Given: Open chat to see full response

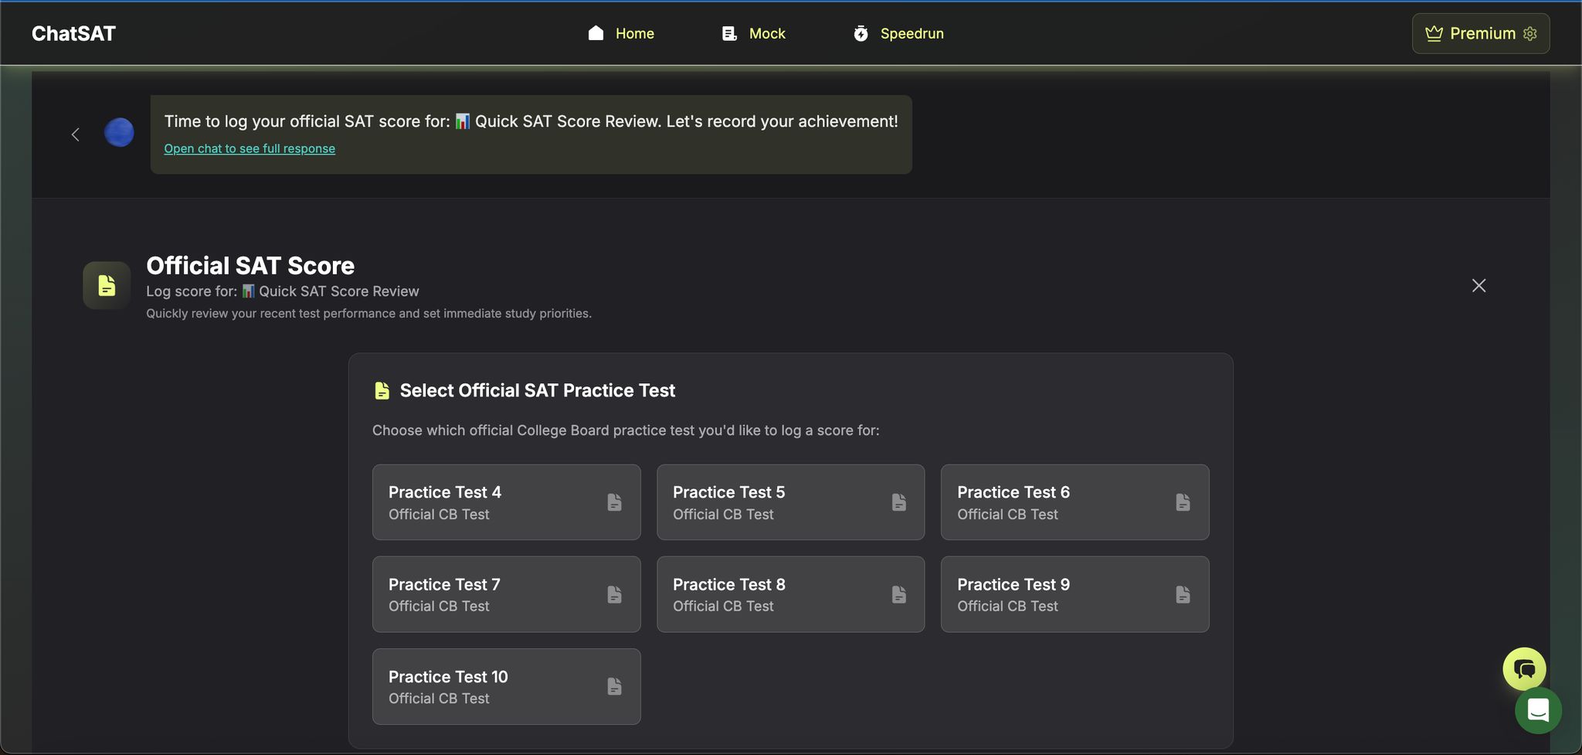Looking at the screenshot, I should point(250,148).
